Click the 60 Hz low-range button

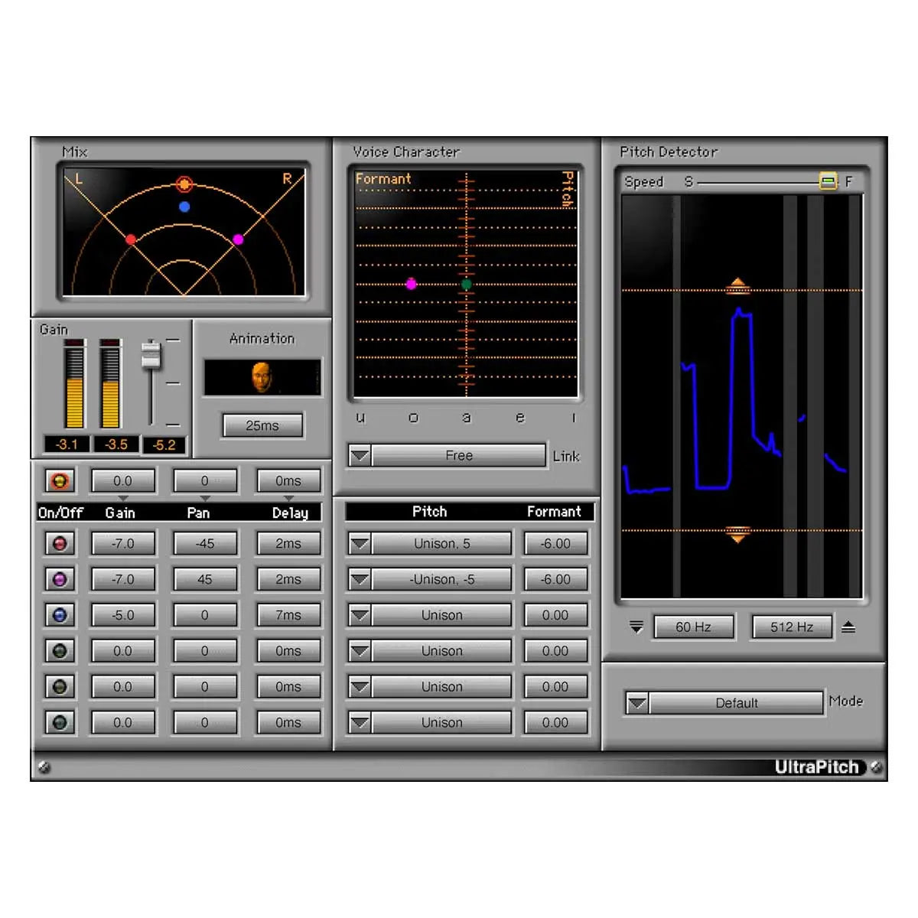tap(693, 626)
